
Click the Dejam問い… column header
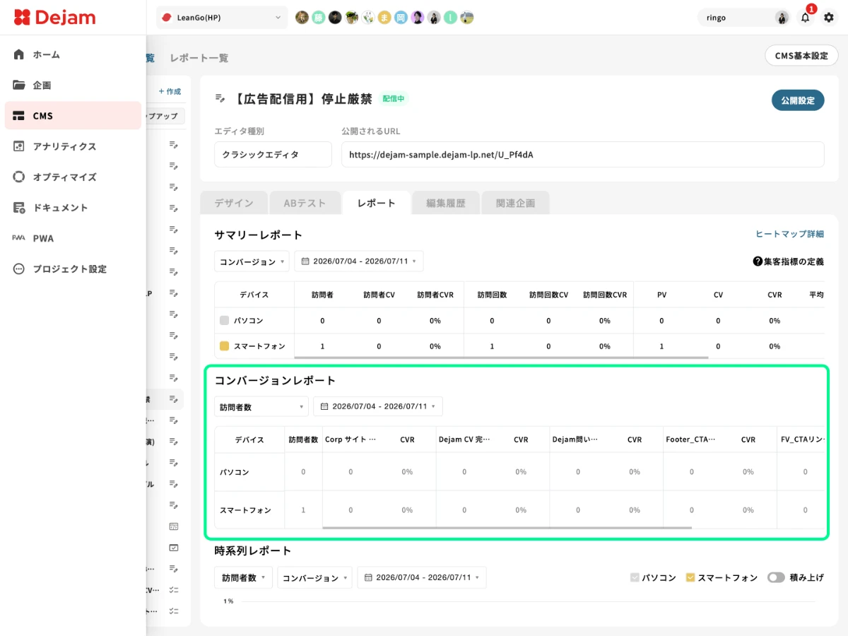click(x=575, y=440)
